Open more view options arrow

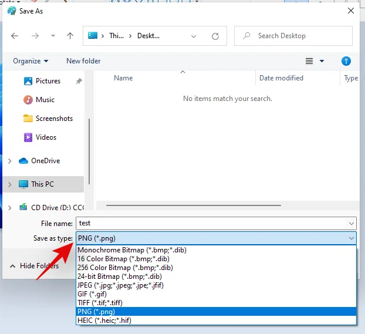point(322,61)
